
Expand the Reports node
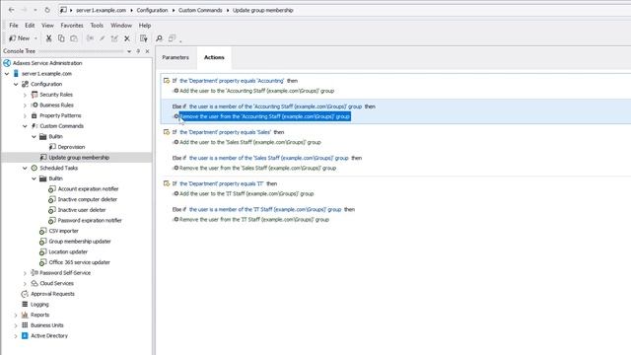tap(16, 316)
